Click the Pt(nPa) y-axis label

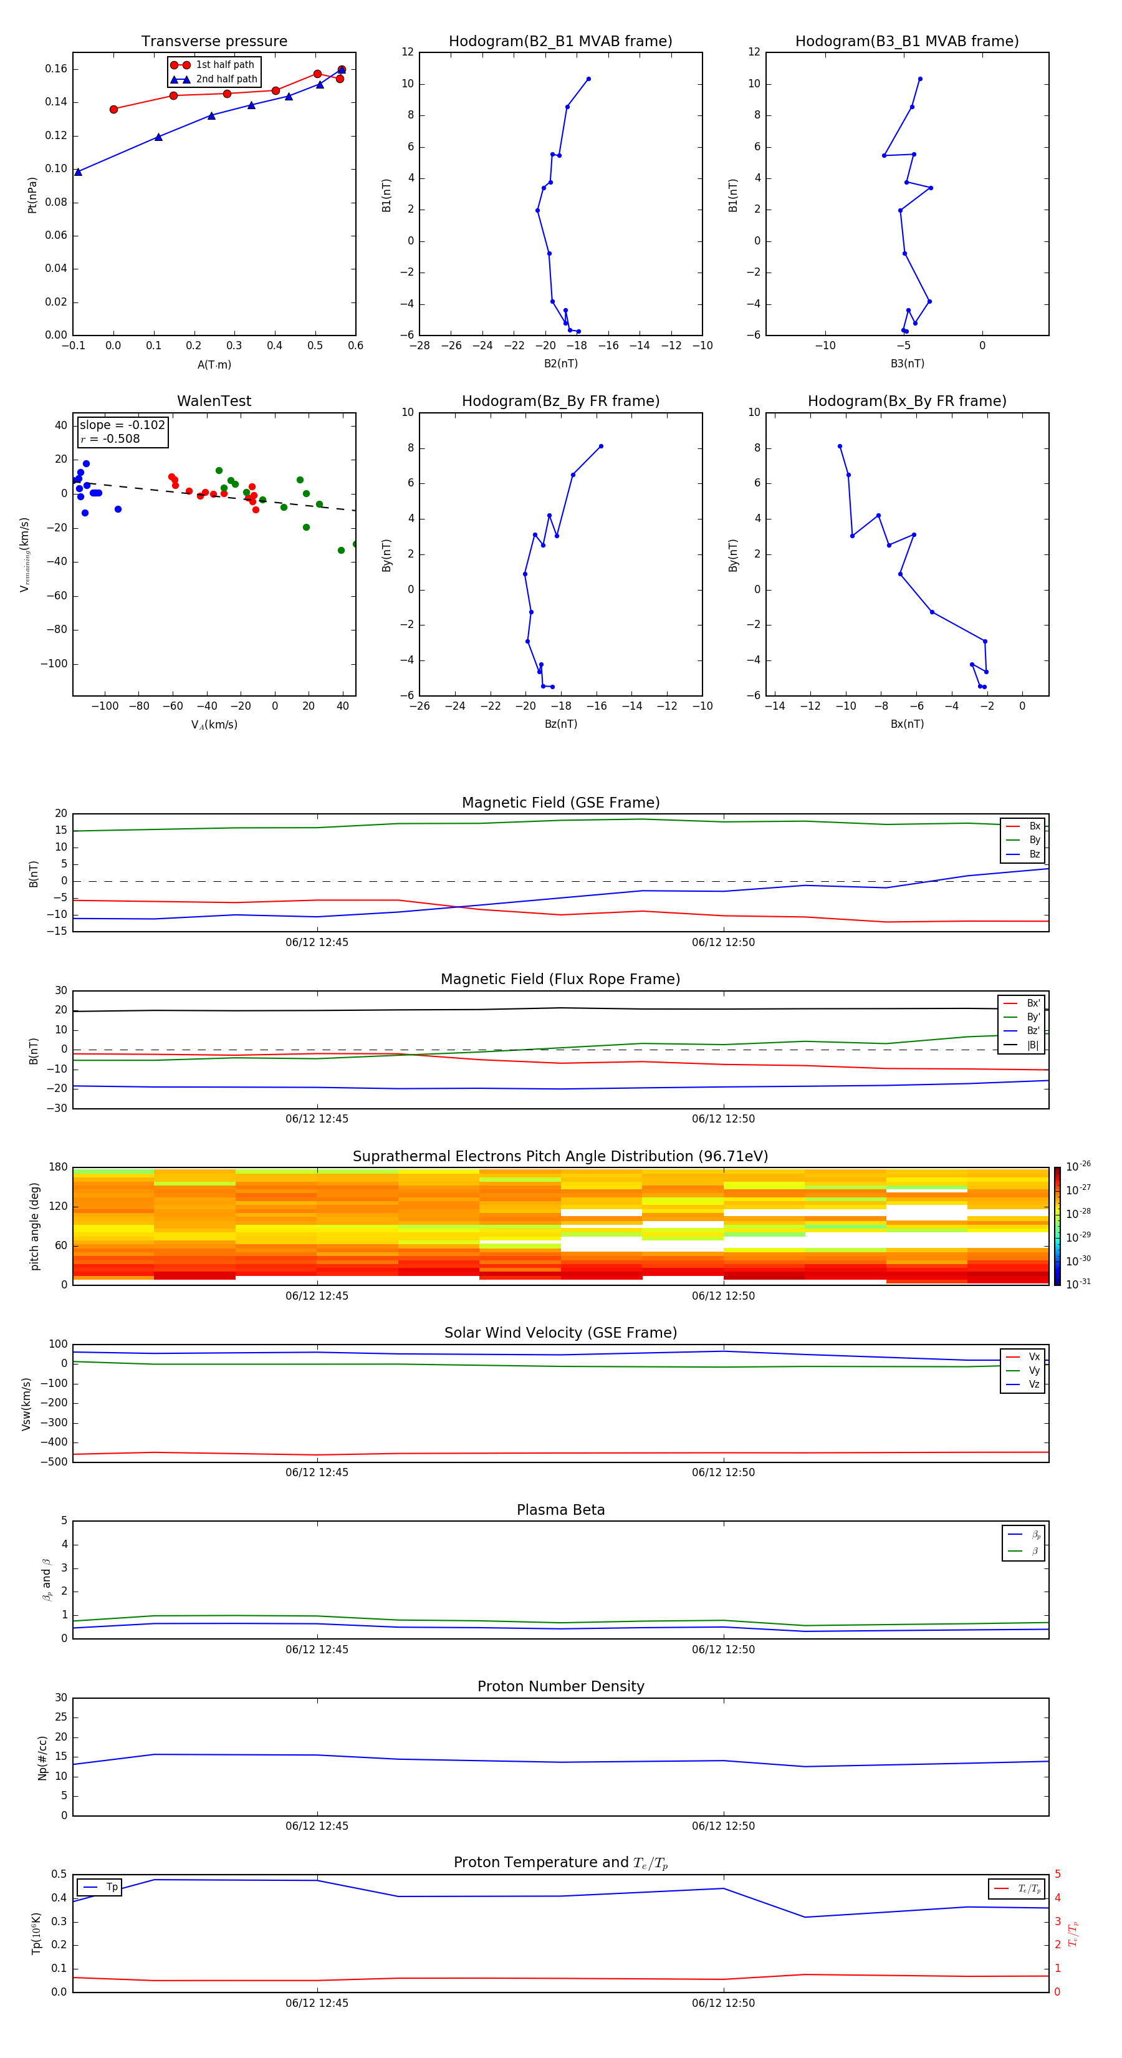pyautogui.click(x=33, y=195)
